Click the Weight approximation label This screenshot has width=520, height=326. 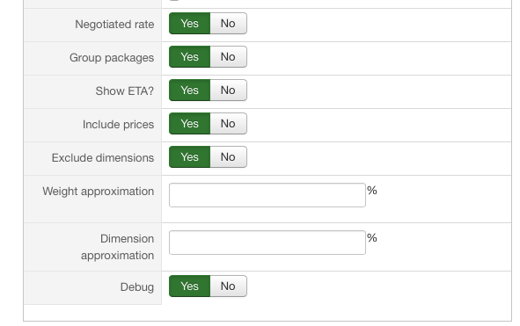pyautogui.click(x=99, y=192)
